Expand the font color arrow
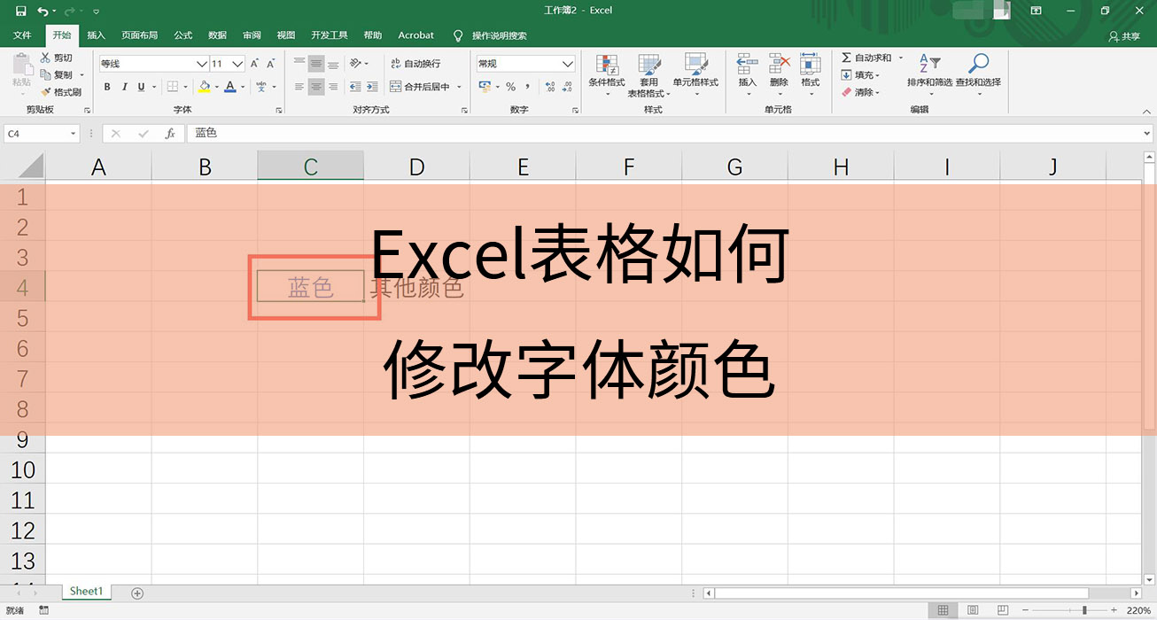 coord(243,87)
